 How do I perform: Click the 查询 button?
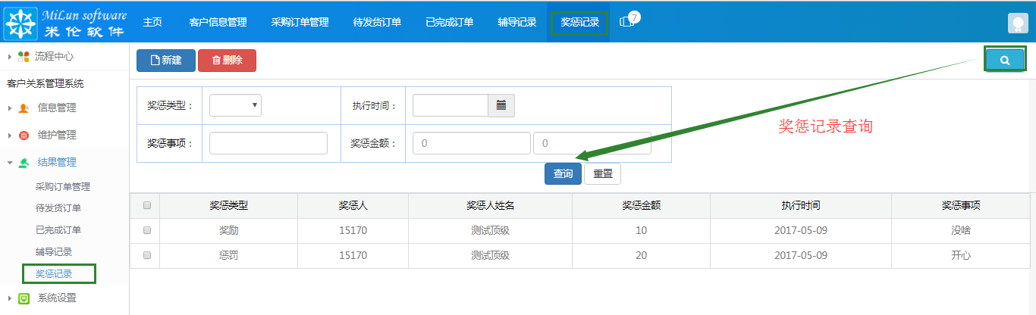pos(563,173)
